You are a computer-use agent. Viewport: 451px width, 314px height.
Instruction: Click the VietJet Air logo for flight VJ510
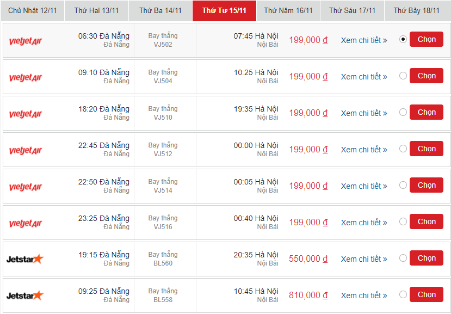26,114
